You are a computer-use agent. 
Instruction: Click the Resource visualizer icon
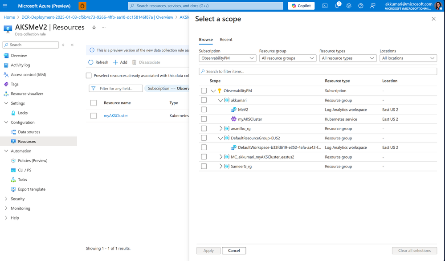tap(6, 94)
